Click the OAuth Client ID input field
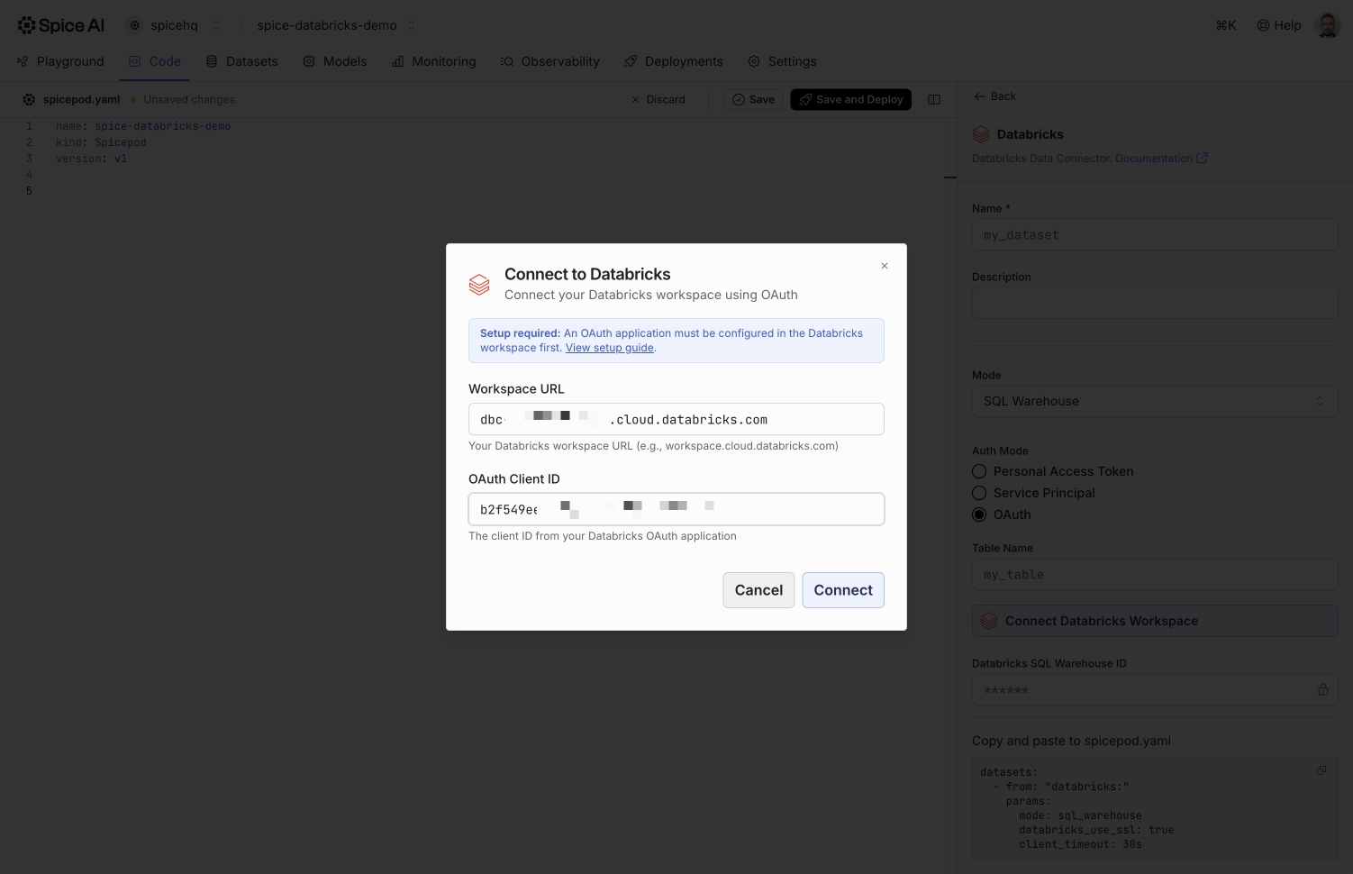Screen dimensions: 1353x874 click(676, 509)
